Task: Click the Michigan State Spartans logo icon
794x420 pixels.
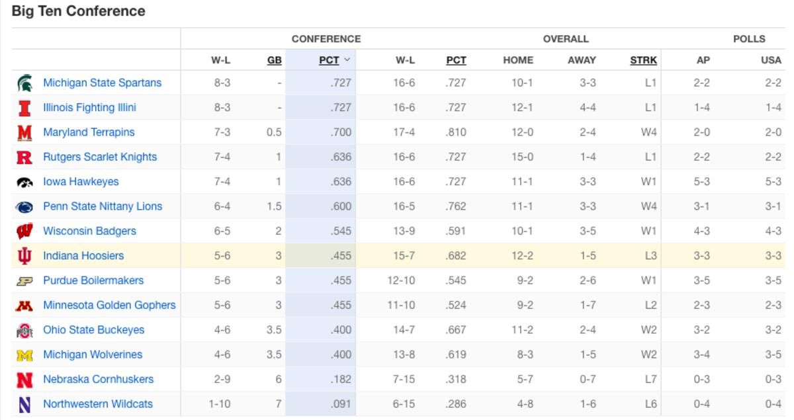Action: (24, 83)
